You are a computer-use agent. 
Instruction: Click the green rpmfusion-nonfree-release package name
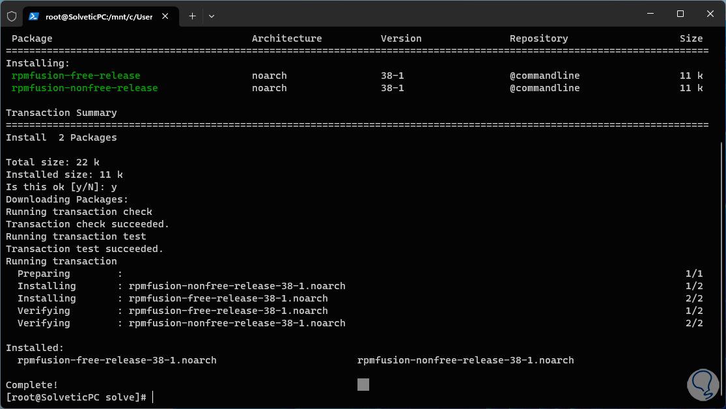(x=85, y=88)
